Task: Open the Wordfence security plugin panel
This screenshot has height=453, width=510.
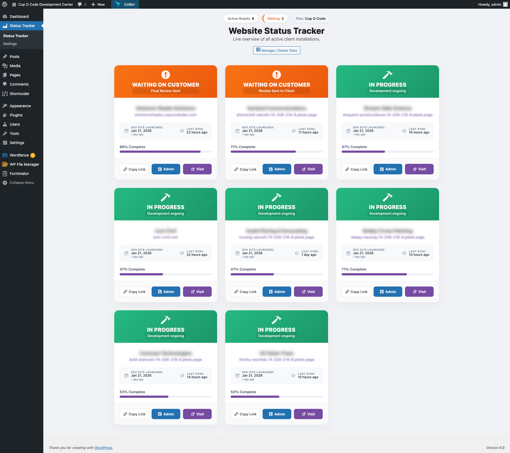Action: click(19, 155)
